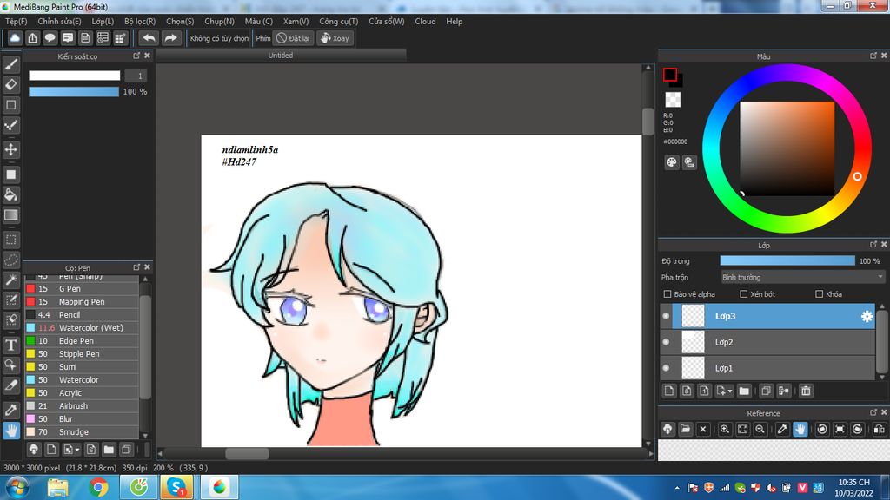890x500 pixels.
Task: Open the Windows Start menu
Action: [x=17, y=487]
